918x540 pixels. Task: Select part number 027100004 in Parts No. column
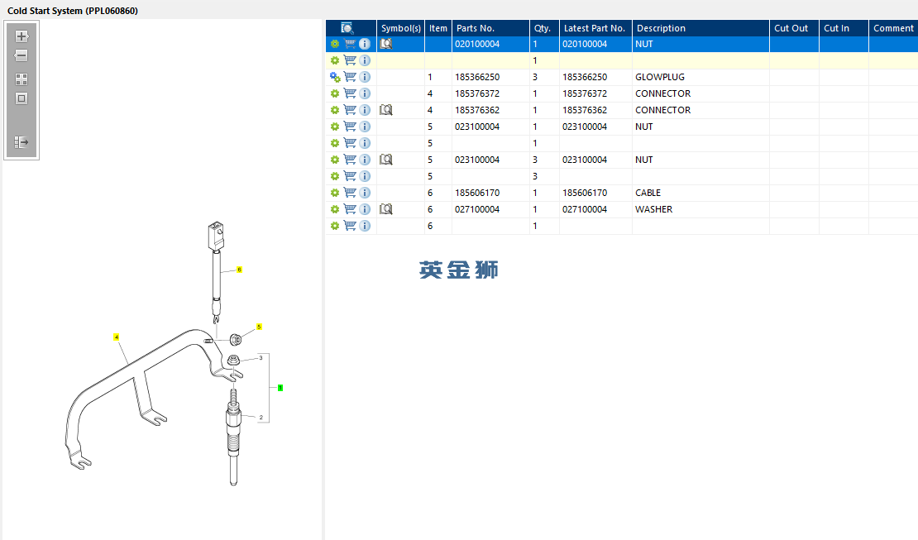[x=477, y=209]
